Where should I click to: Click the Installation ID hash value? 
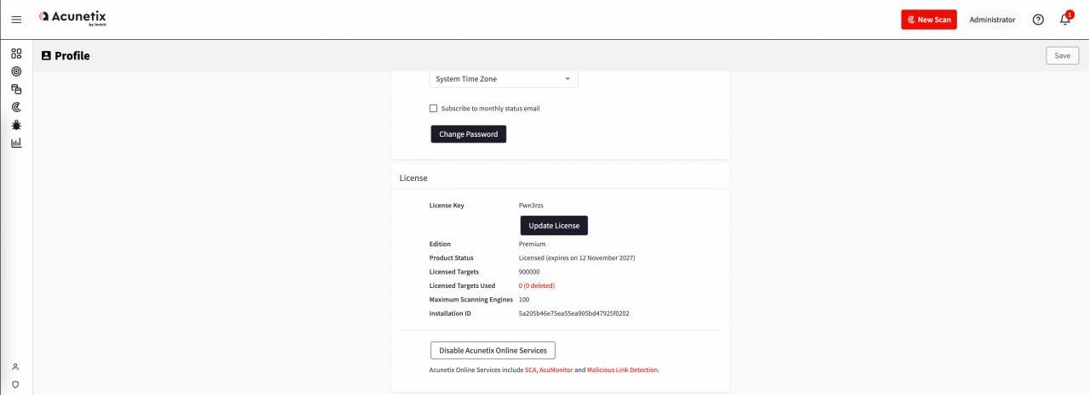pos(574,313)
